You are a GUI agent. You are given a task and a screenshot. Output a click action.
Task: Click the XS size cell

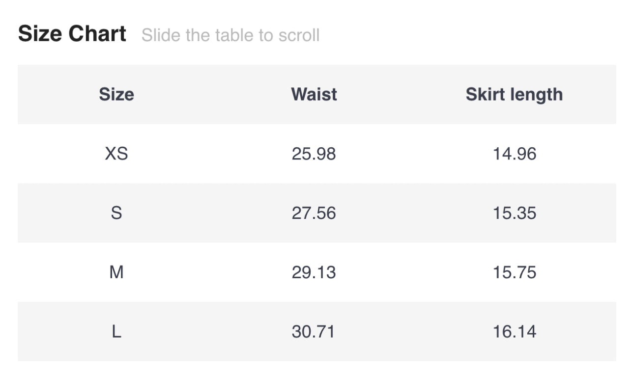pos(116,154)
